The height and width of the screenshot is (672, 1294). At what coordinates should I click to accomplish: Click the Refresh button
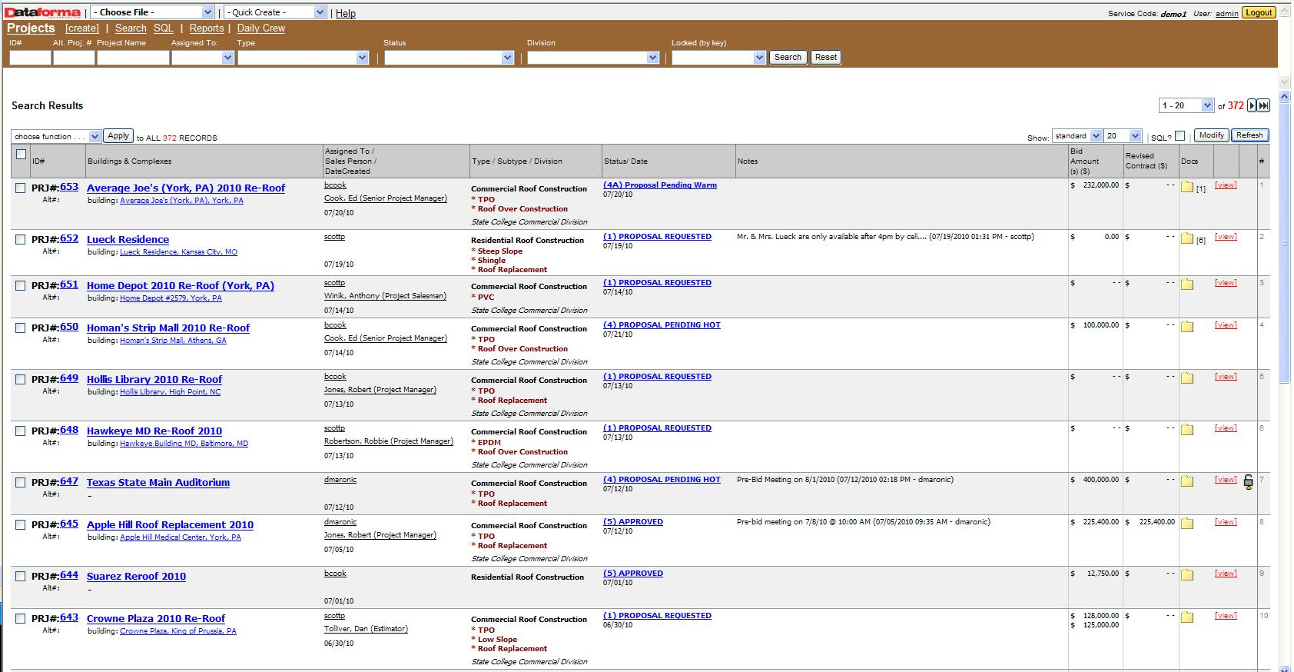[x=1249, y=135]
